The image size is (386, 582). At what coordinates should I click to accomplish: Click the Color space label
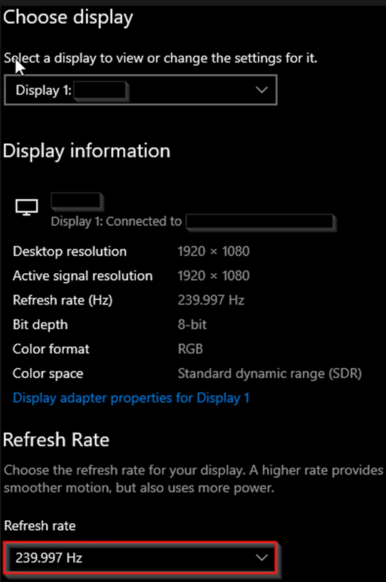[x=48, y=373]
